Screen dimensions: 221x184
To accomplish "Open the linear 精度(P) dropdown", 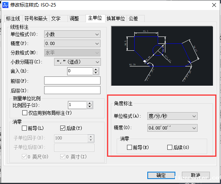I will pyautogui.click(x=72, y=43).
